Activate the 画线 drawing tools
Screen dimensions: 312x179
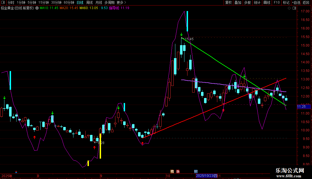(267, 2)
